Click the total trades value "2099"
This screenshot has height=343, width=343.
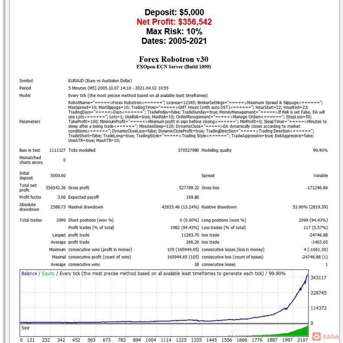click(x=61, y=220)
